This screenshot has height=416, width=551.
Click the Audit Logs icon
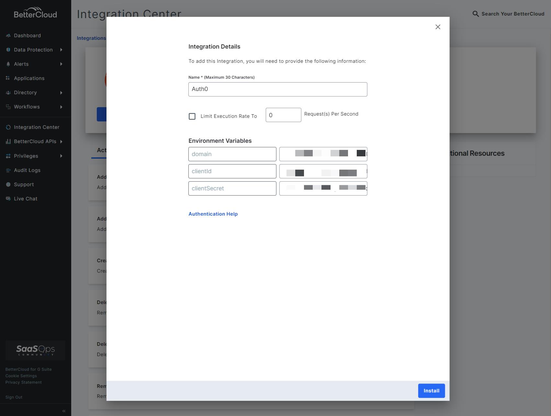point(8,170)
